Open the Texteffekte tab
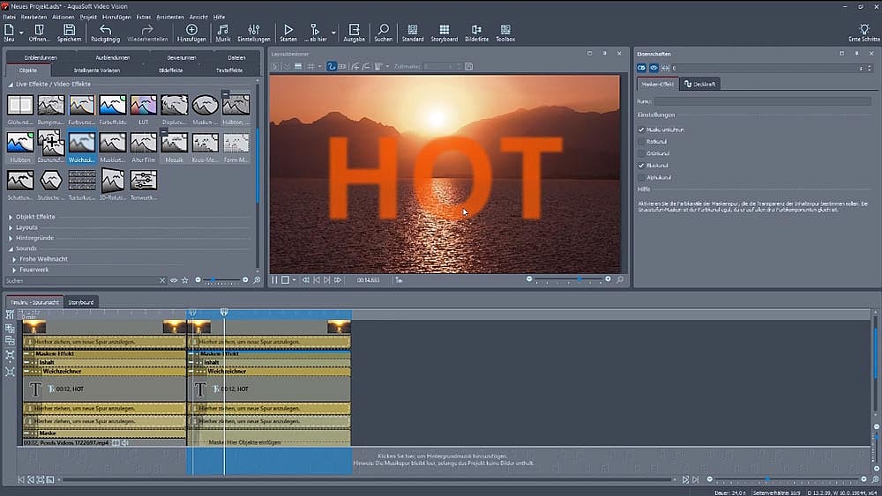Screen dimensions: 882x496 [x=228, y=70]
